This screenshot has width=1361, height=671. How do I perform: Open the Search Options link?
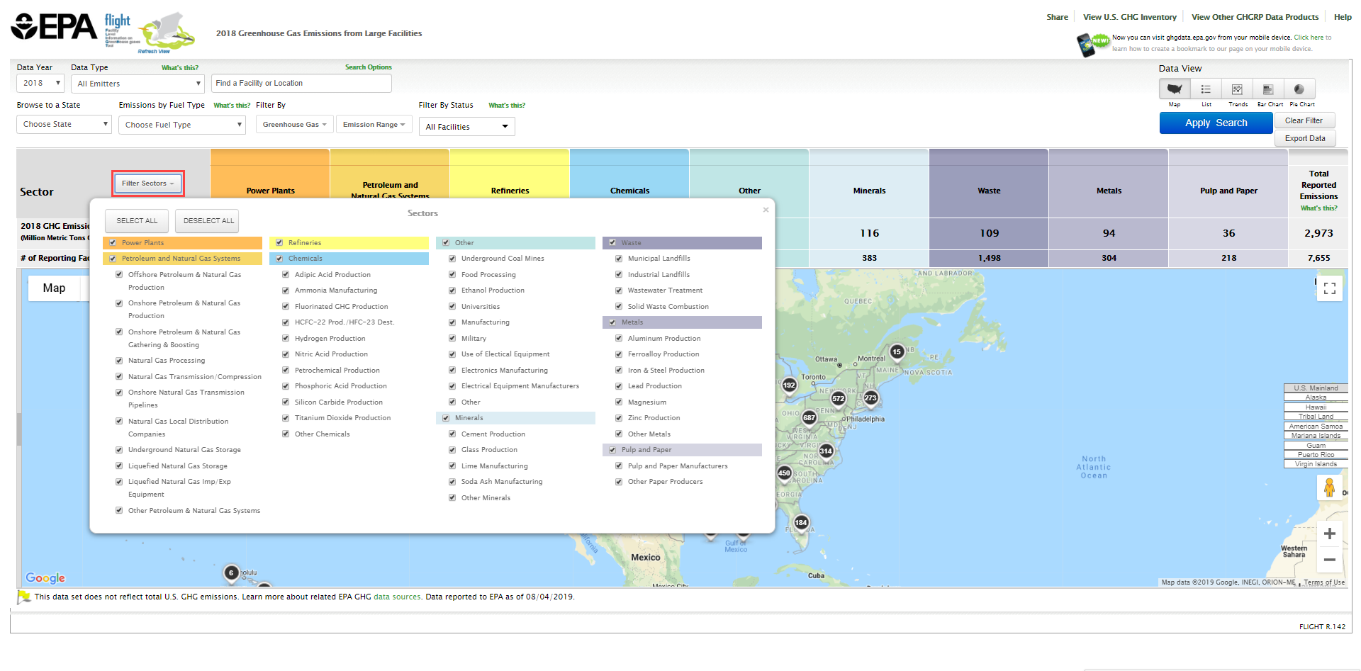(368, 67)
